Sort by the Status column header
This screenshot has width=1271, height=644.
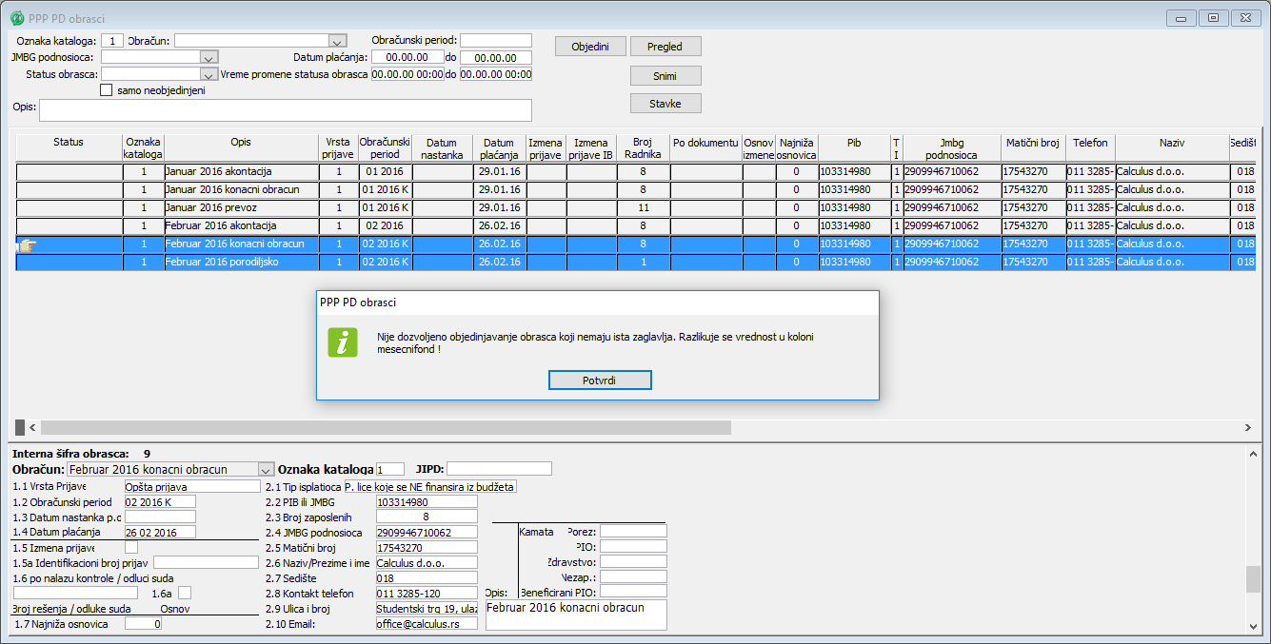(69, 147)
